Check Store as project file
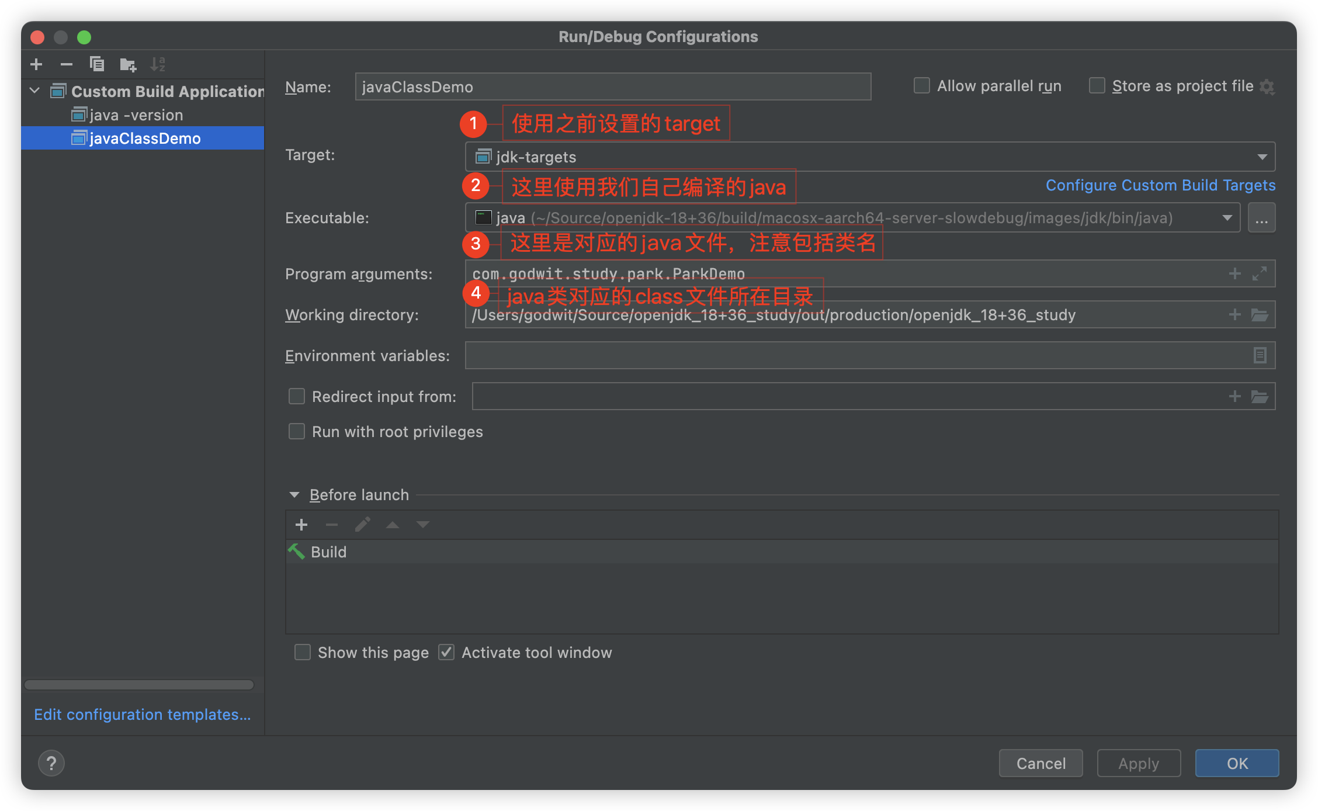The image size is (1318, 811). point(1097,86)
